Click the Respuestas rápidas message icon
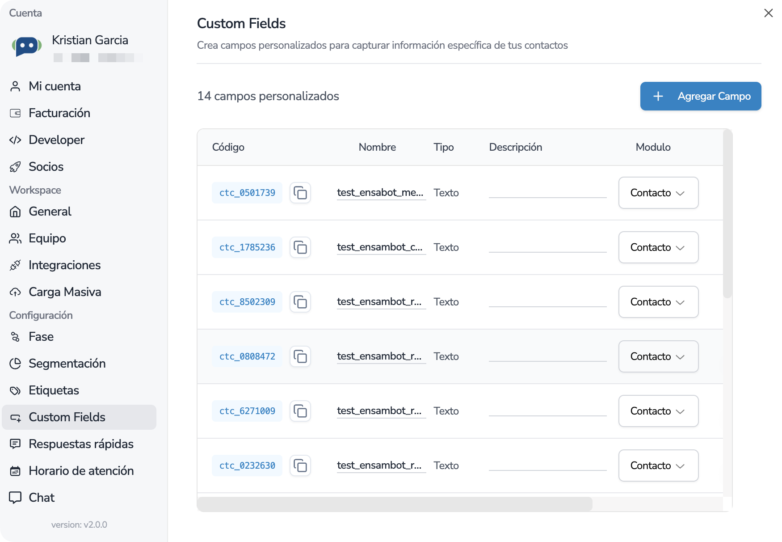 click(x=15, y=444)
